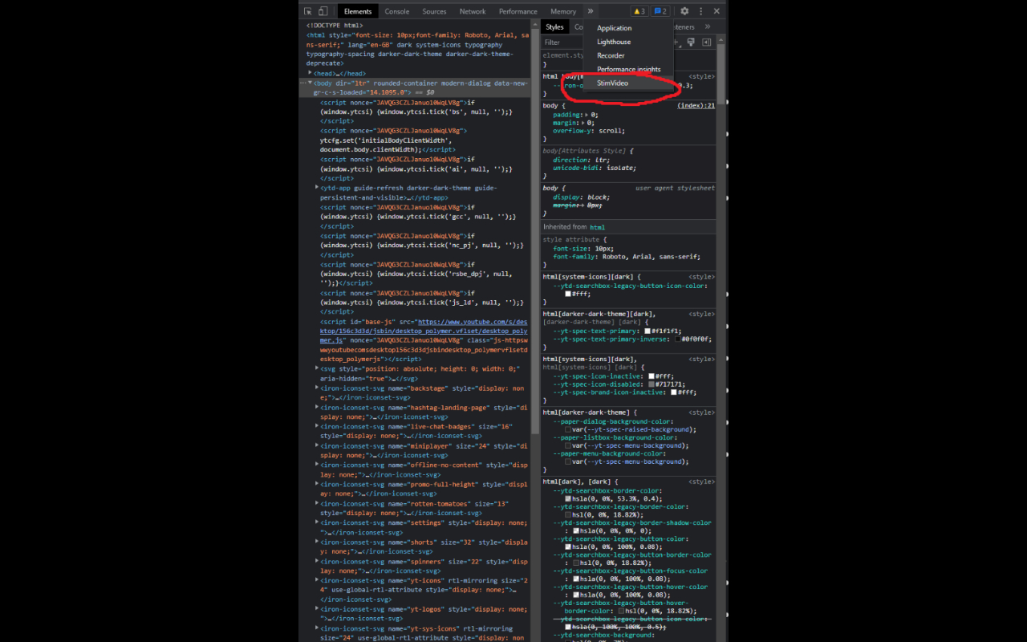Screen dimensions: 1027x642
Task: Expand the iron-iconset-svg yt-logos node
Action: pyautogui.click(x=317, y=609)
